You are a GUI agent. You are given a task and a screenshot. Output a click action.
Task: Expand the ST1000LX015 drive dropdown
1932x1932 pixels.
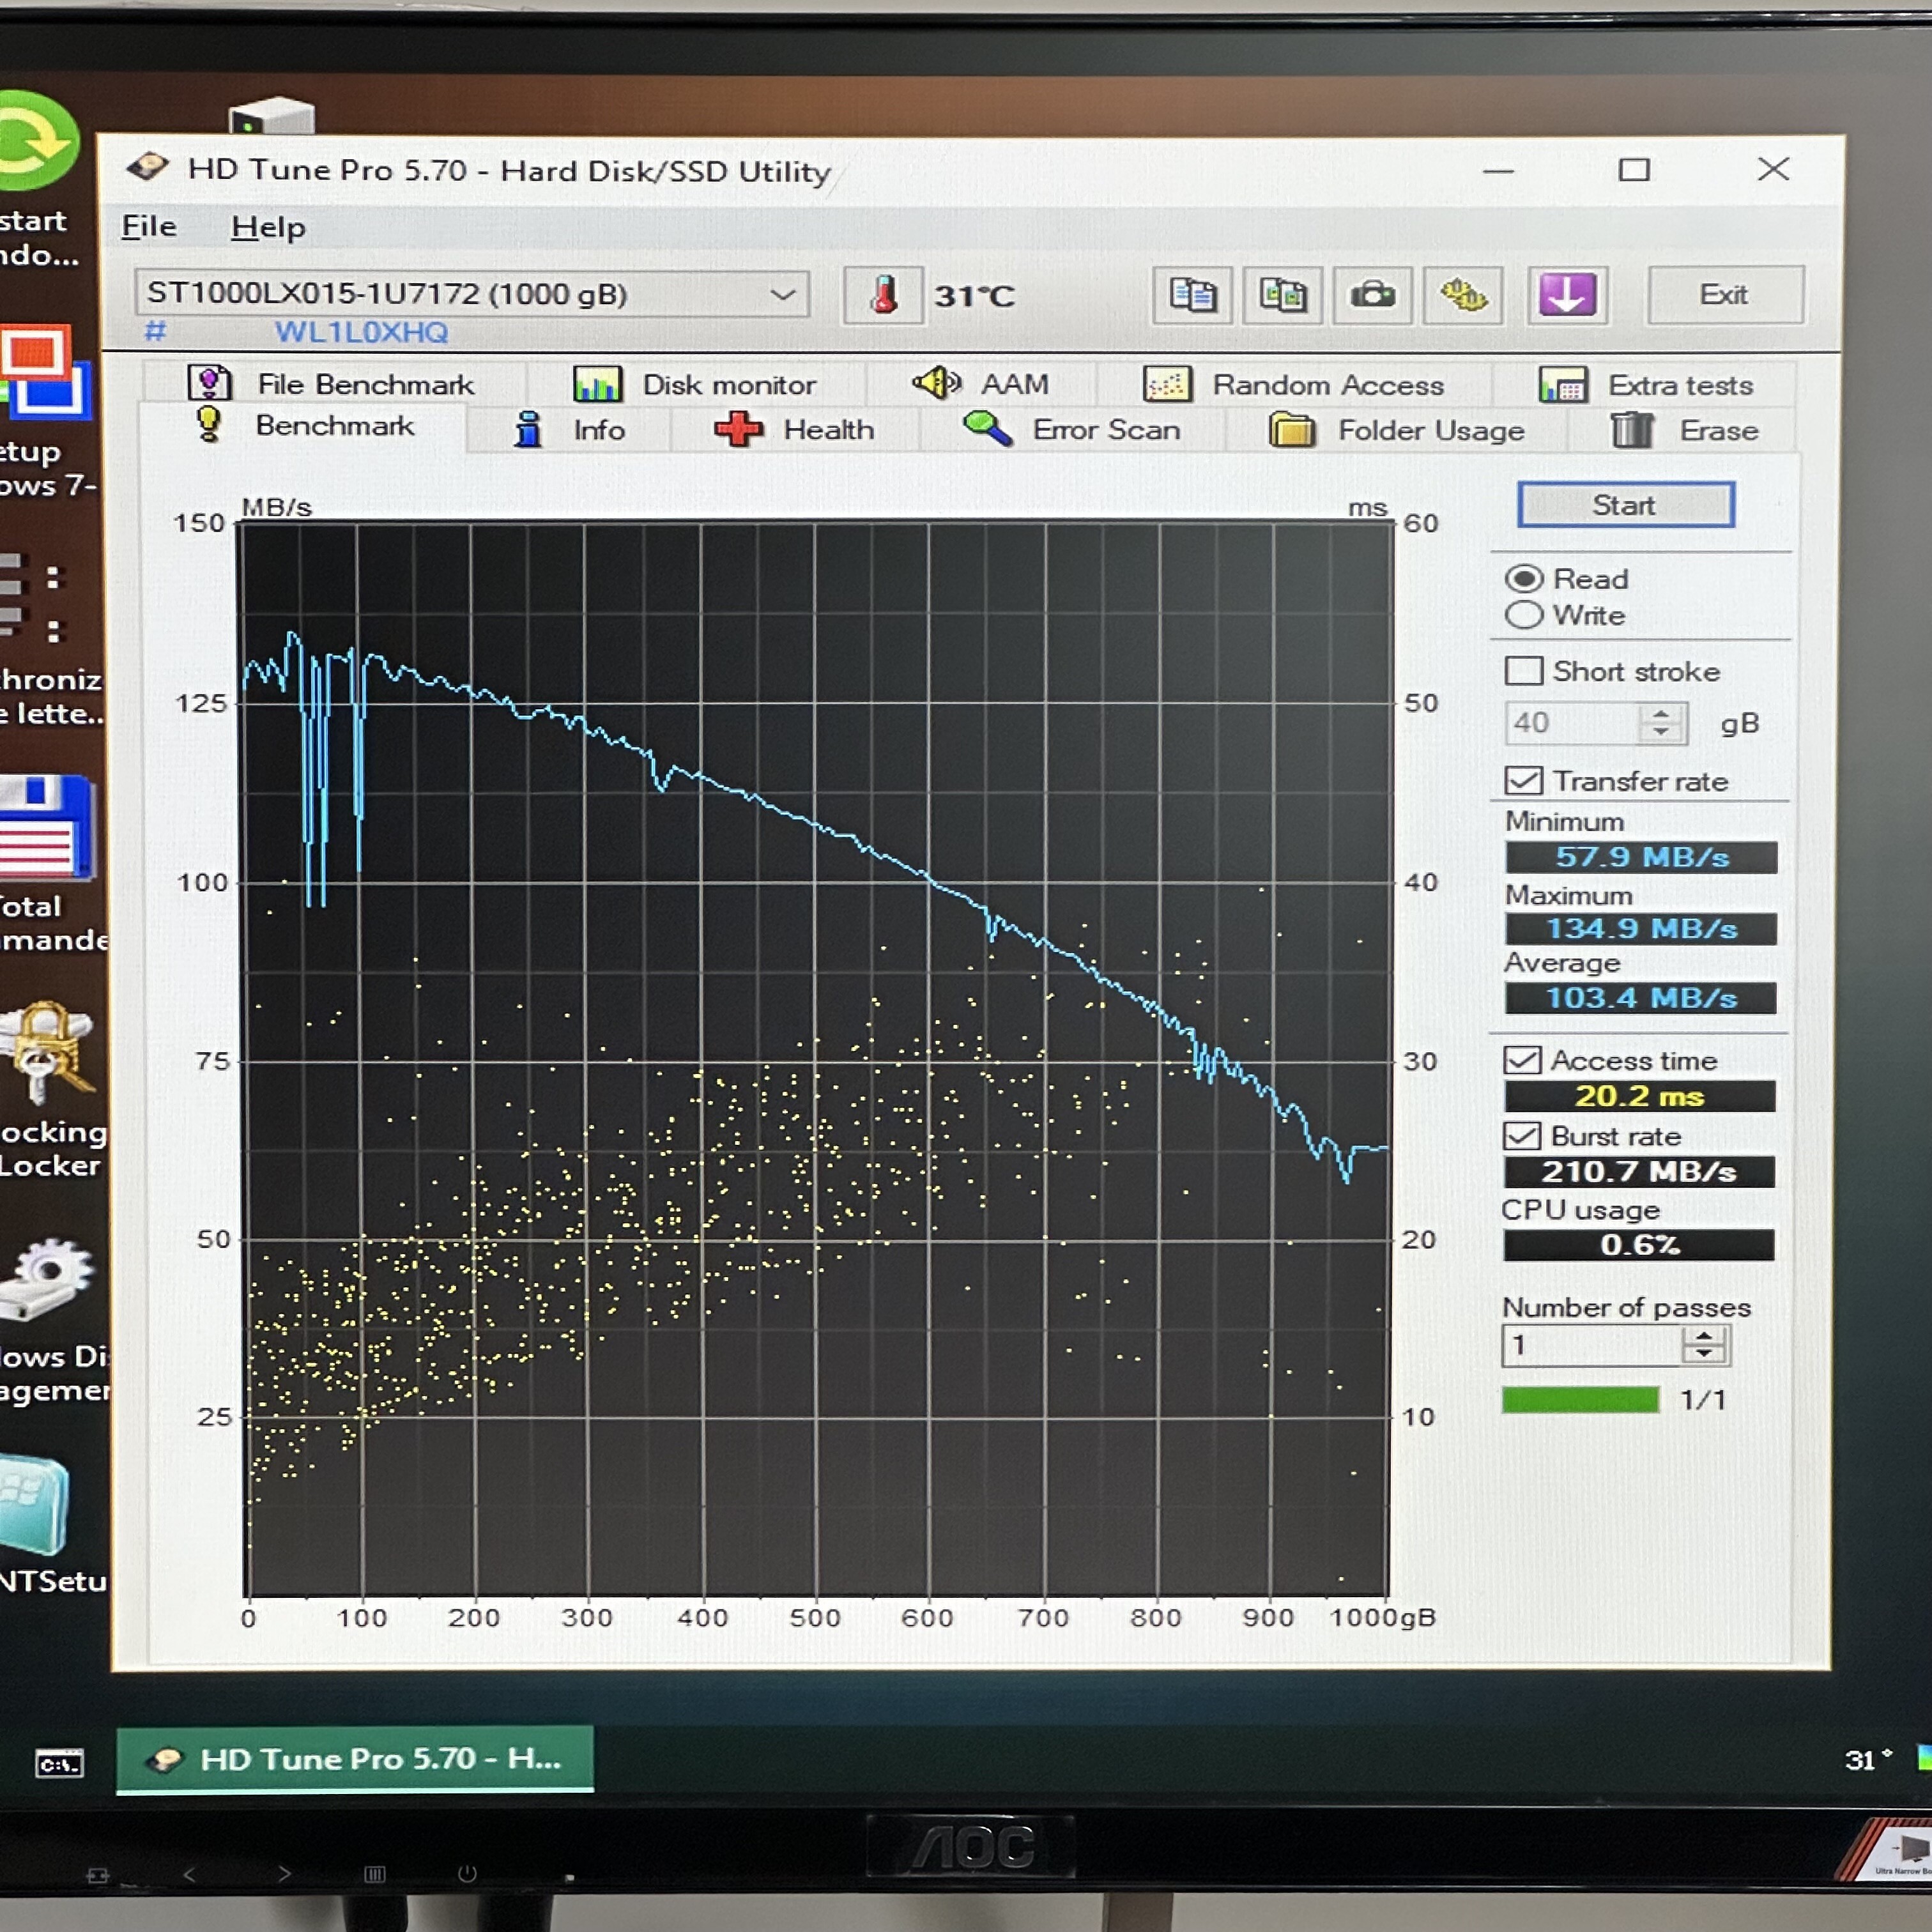click(x=782, y=295)
